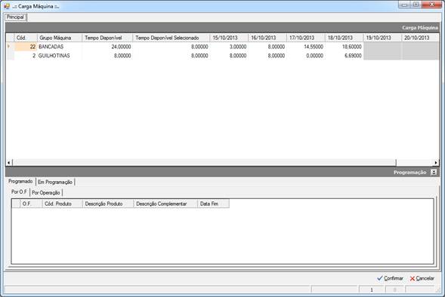Click the Data Fim column header
Screen dimensions: 445x297
click(x=213, y=204)
